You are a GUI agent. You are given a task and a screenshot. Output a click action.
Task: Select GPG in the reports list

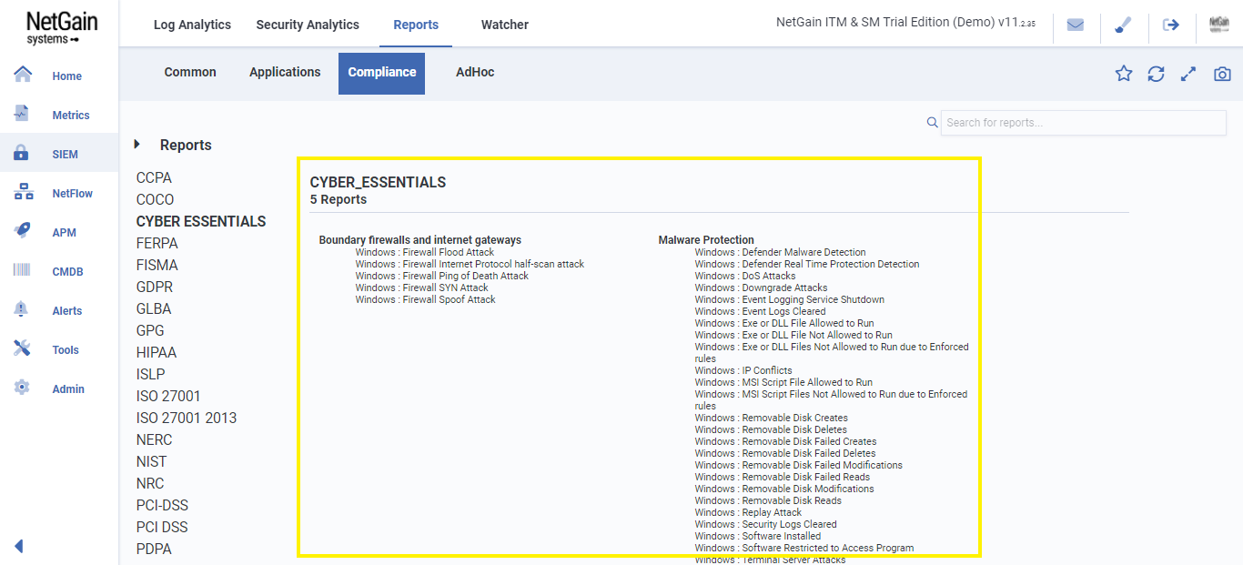pyautogui.click(x=150, y=330)
